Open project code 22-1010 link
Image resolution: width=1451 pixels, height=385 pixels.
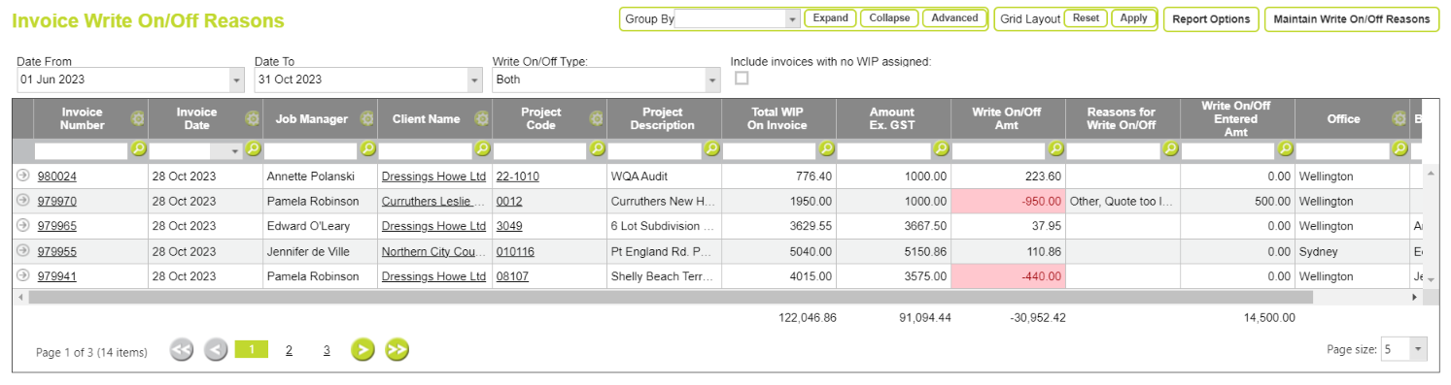click(517, 176)
